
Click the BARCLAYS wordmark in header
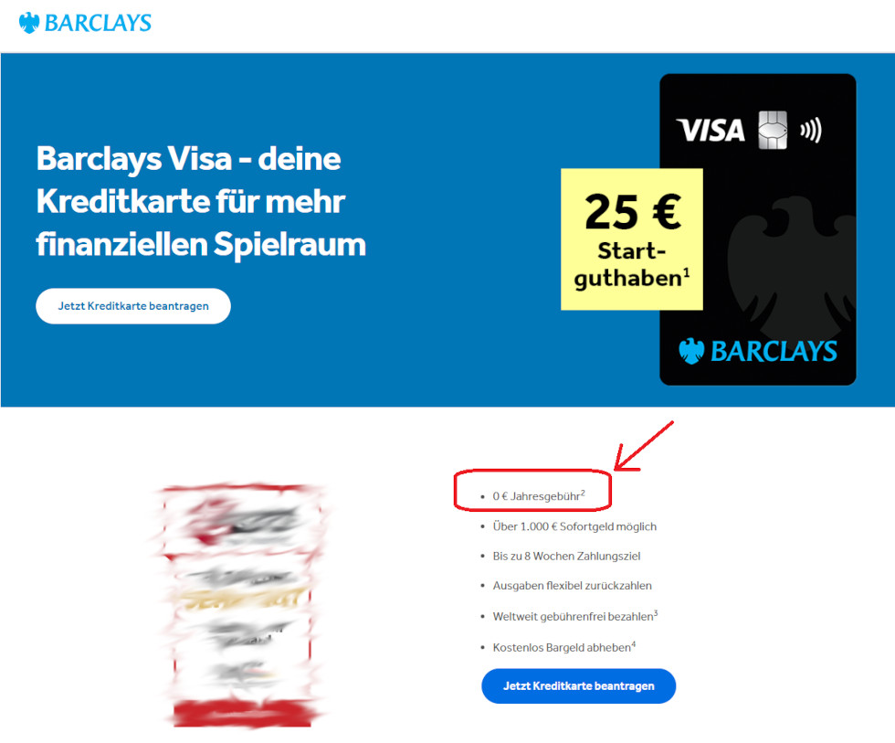[98, 23]
